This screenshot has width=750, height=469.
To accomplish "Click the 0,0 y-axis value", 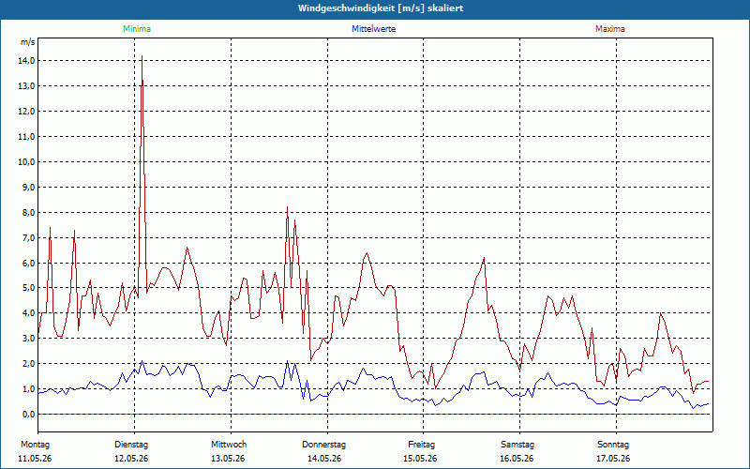I will (28, 415).
